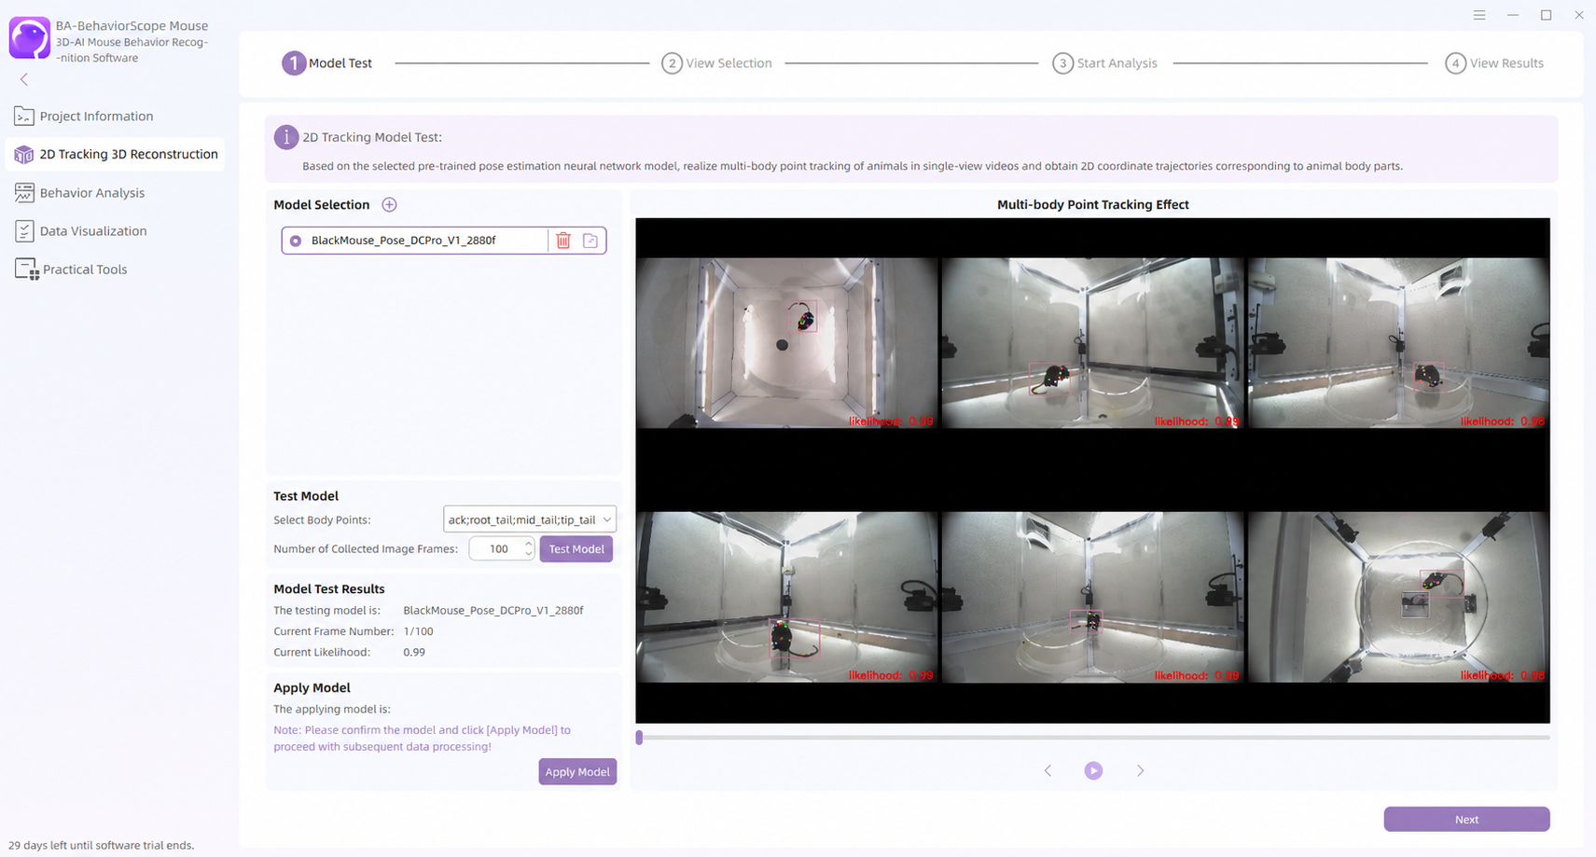Go to step 2 View Selection
The width and height of the screenshot is (1596, 857).
click(717, 62)
